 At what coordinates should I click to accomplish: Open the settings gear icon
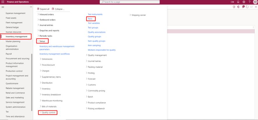coord(244,2)
